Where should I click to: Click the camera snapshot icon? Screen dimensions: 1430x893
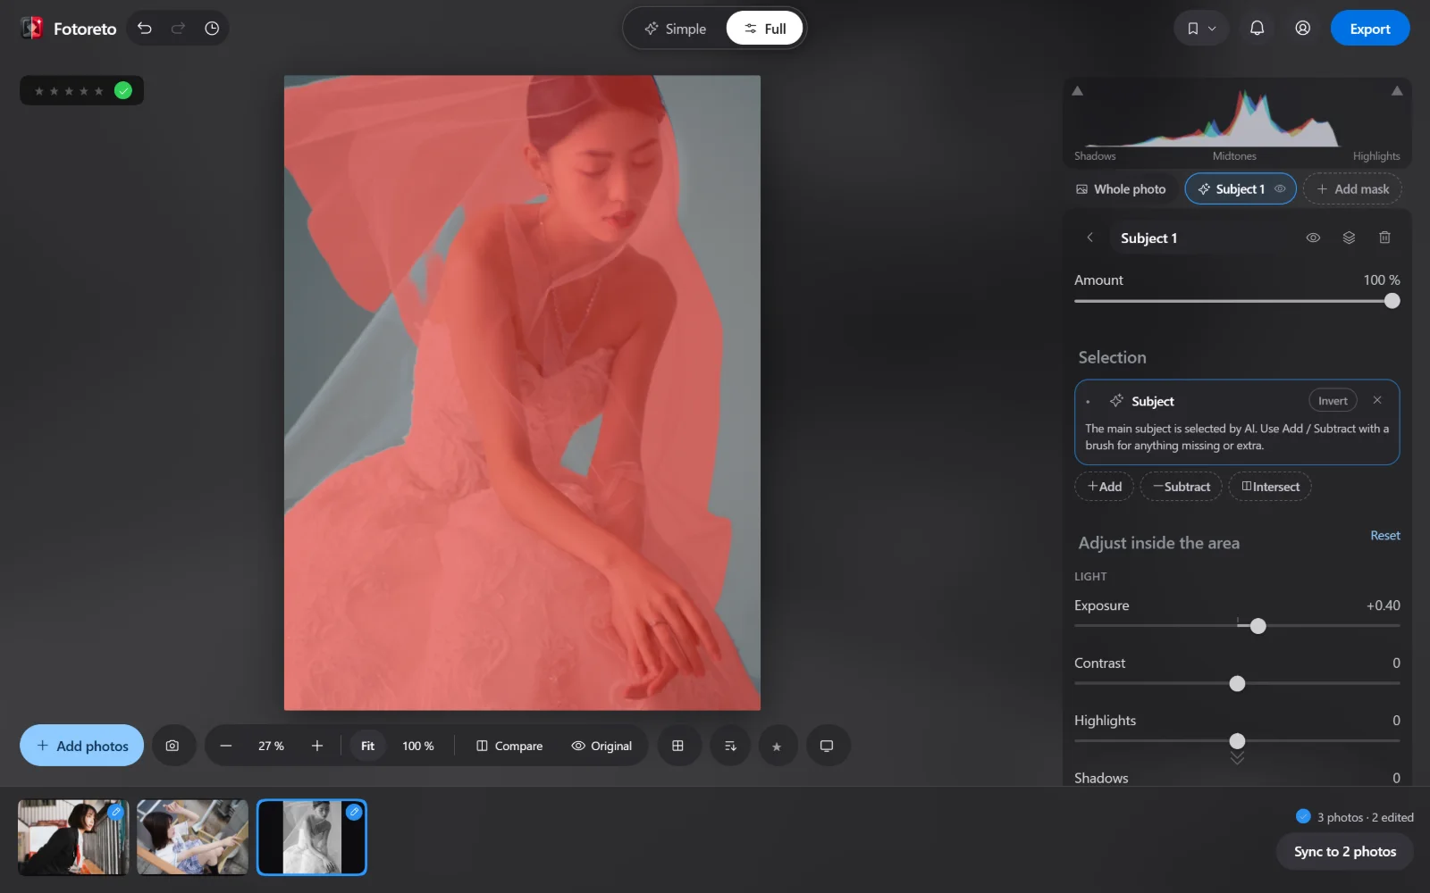click(172, 746)
